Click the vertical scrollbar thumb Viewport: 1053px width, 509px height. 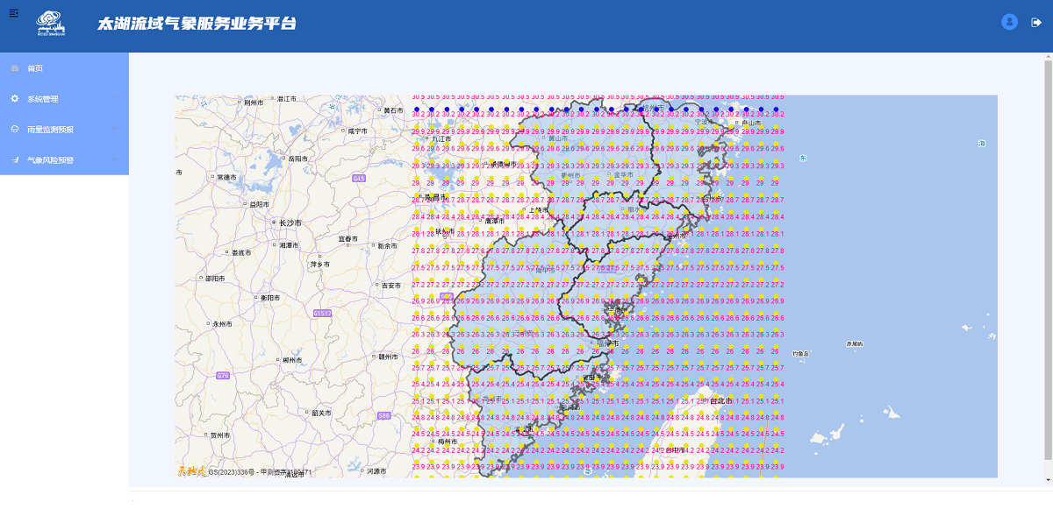(x=1048, y=263)
